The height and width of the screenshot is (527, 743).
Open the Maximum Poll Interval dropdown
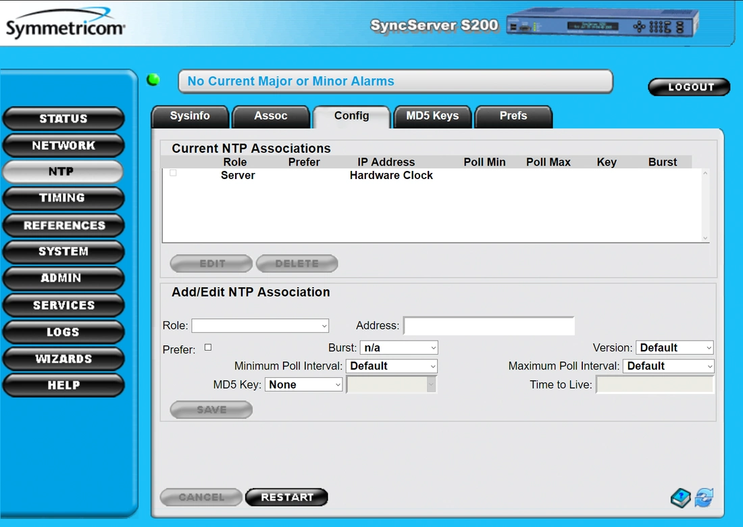click(669, 366)
